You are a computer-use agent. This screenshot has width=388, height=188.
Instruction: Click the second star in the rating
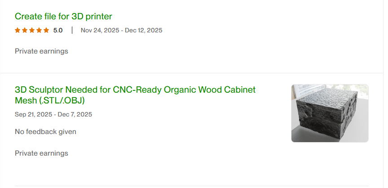25,31
